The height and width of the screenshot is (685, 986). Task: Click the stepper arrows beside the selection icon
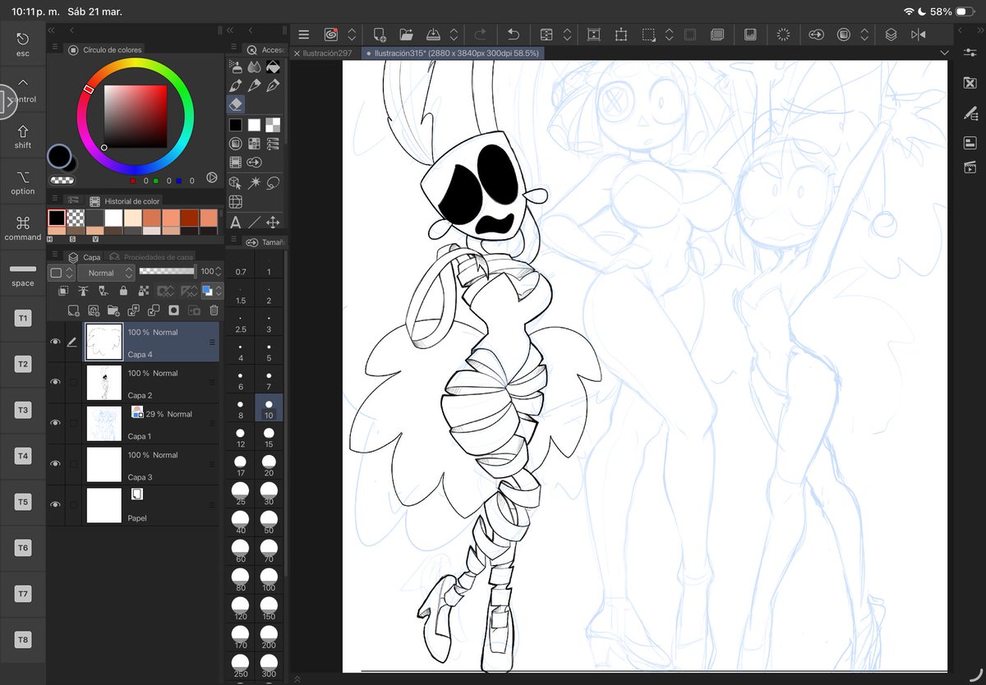click(669, 34)
